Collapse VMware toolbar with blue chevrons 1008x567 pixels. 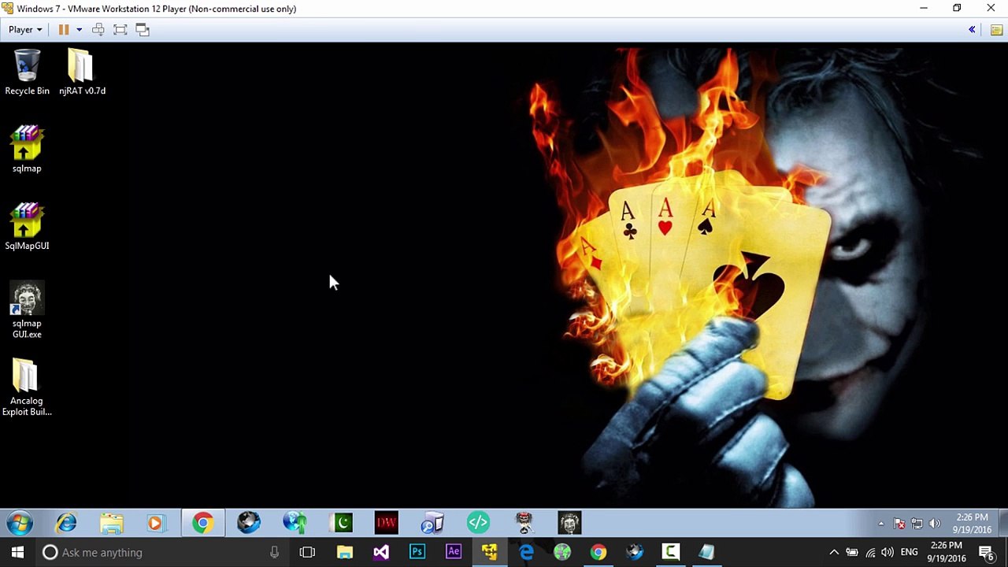pyautogui.click(x=972, y=29)
